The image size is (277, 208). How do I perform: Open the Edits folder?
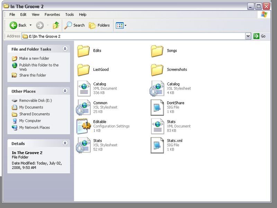(83, 51)
